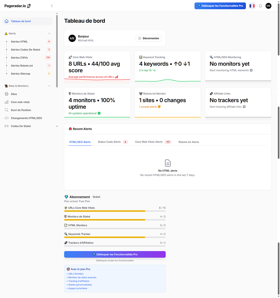This screenshot has height=298, width=280.
Task: Click plus icon beside Start monitoring HTML elements
Action: click(x=251, y=70)
